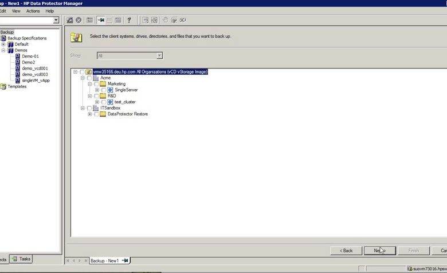Image resolution: width=447 pixels, height=273 pixels.
Task: Check the ITSandbox checkbox
Action: (89, 109)
